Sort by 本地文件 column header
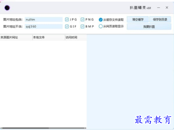Viewport: 174px width, 130px height. (x=49, y=37)
